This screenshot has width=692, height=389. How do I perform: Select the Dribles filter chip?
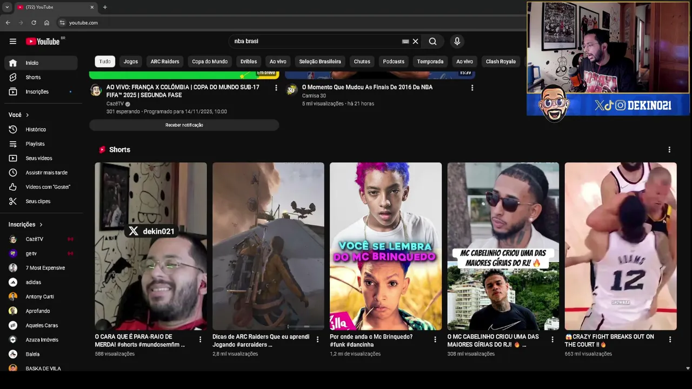click(x=249, y=62)
